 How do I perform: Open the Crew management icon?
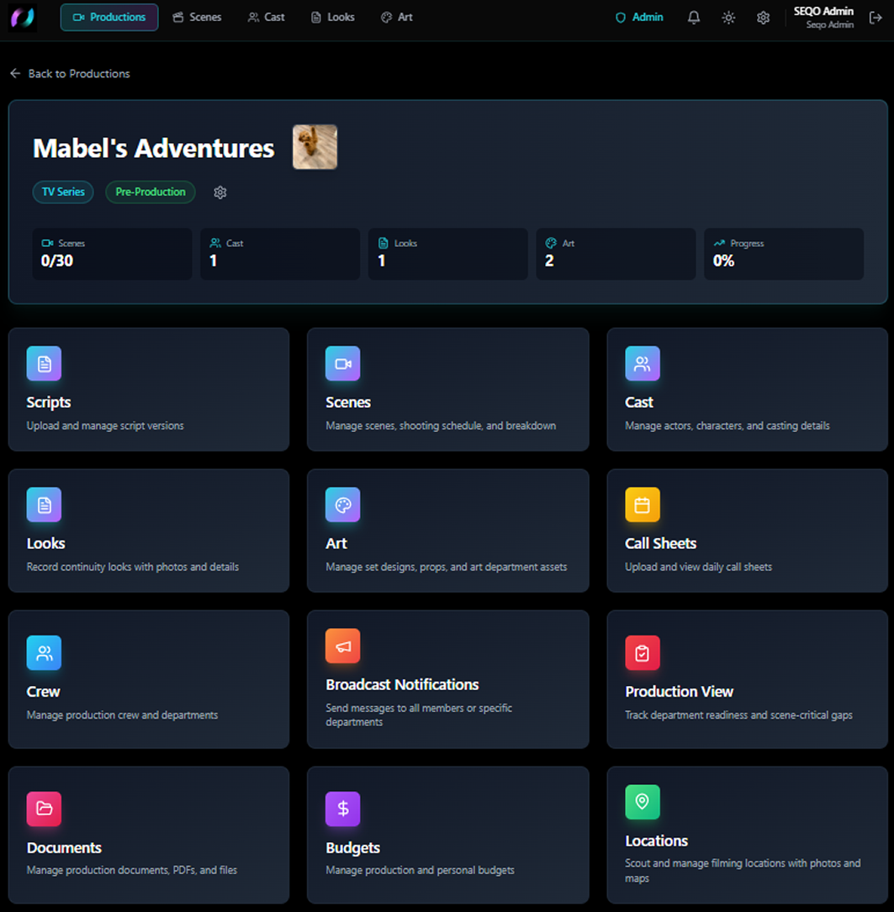(x=44, y=652)
